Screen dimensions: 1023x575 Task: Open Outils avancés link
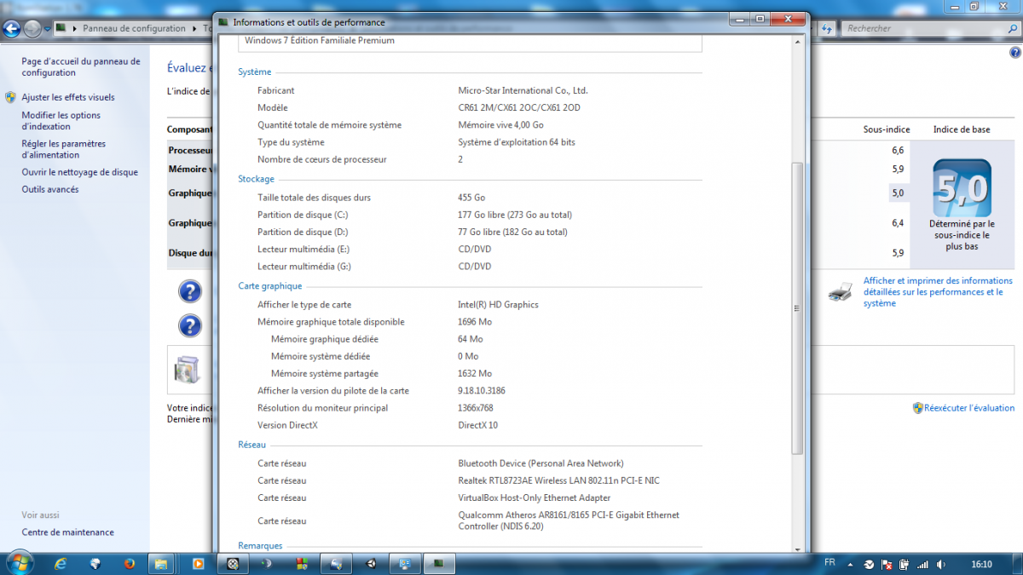tap(50, 189)
